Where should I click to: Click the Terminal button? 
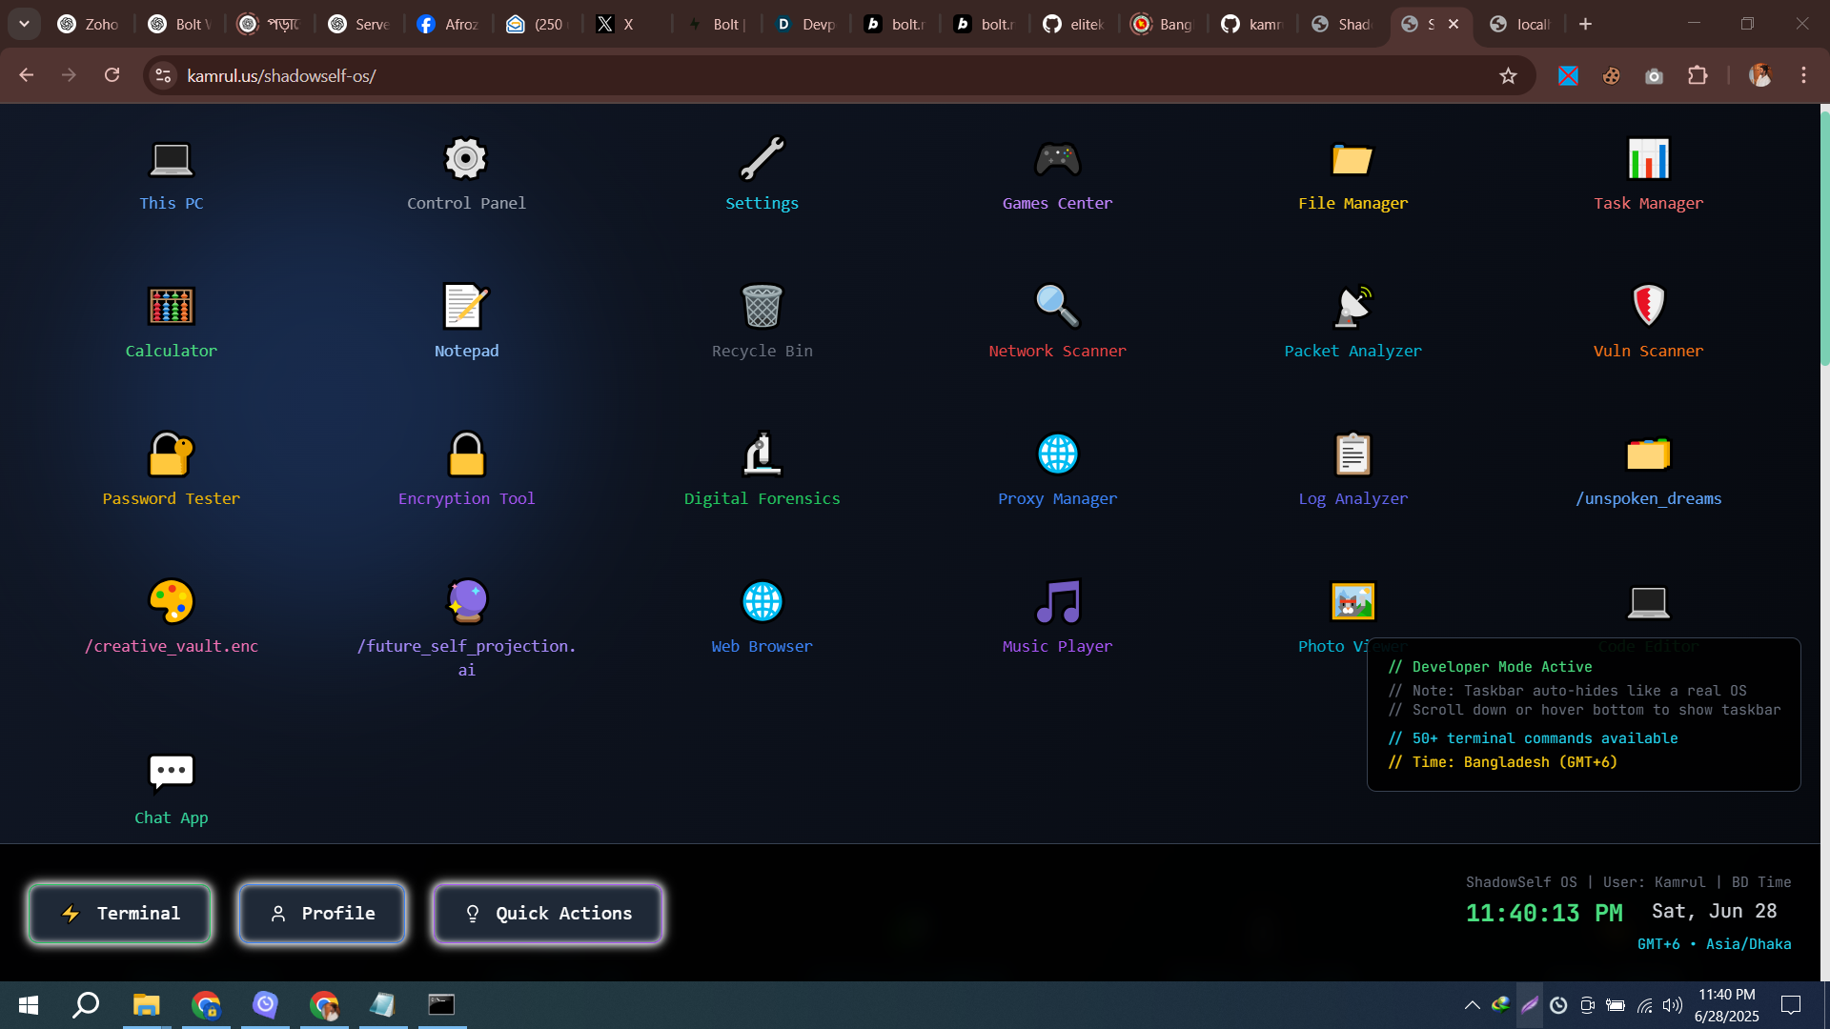point(120,914)
